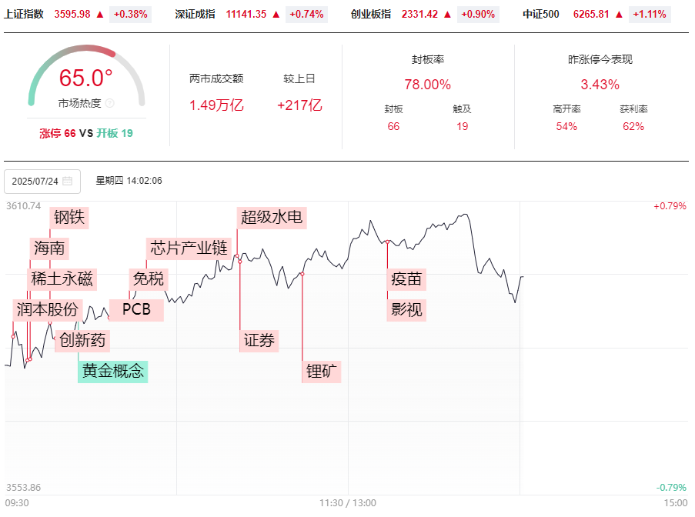Click the up arrow beside 深证成指 value
Screen dimensions: 695x517
(x=276, y=14)
